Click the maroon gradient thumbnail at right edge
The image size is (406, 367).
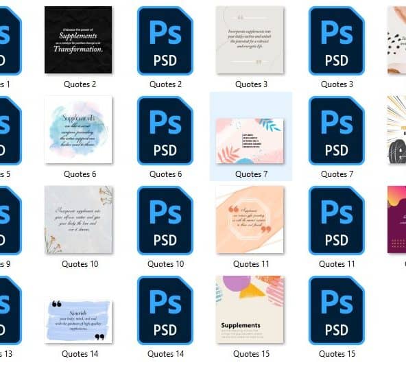[x=396, y=220]
